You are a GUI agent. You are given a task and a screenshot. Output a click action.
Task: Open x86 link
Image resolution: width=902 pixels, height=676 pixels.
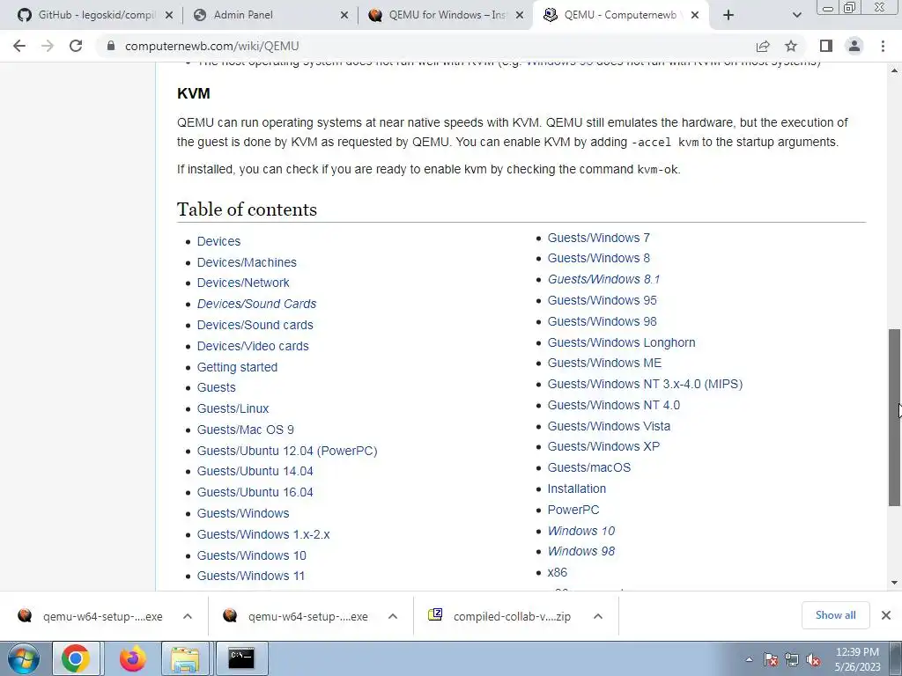[x=557, y=572]
